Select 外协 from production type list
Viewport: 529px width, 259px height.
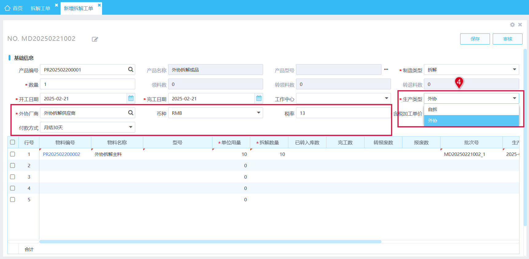472,121
